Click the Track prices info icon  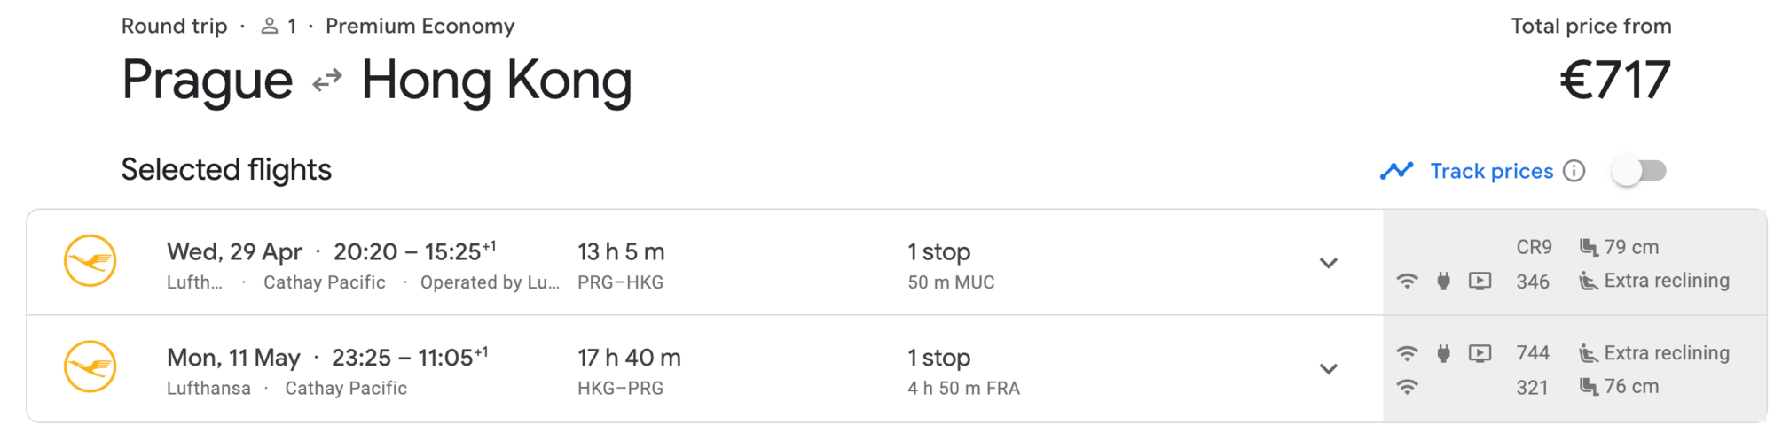pyautogui.click(x=1574, y=171)
